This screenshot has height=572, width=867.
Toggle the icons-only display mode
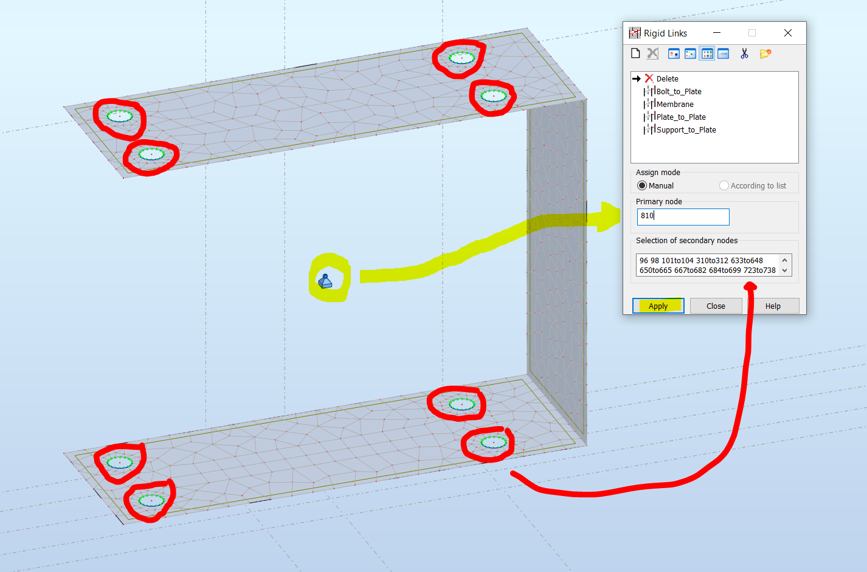coord(706,53)
